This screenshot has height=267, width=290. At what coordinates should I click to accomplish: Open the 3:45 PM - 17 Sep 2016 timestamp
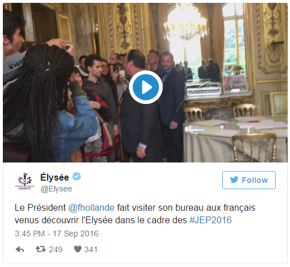[56, 233]
